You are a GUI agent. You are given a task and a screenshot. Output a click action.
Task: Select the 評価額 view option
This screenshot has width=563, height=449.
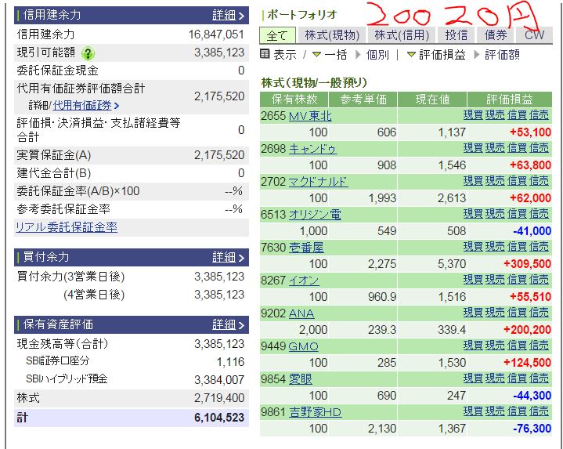tap(502, 55)
